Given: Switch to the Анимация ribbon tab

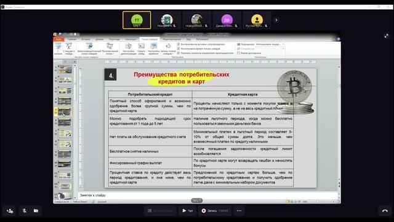Looking at the screenshot, I should (x=131, y=39).
